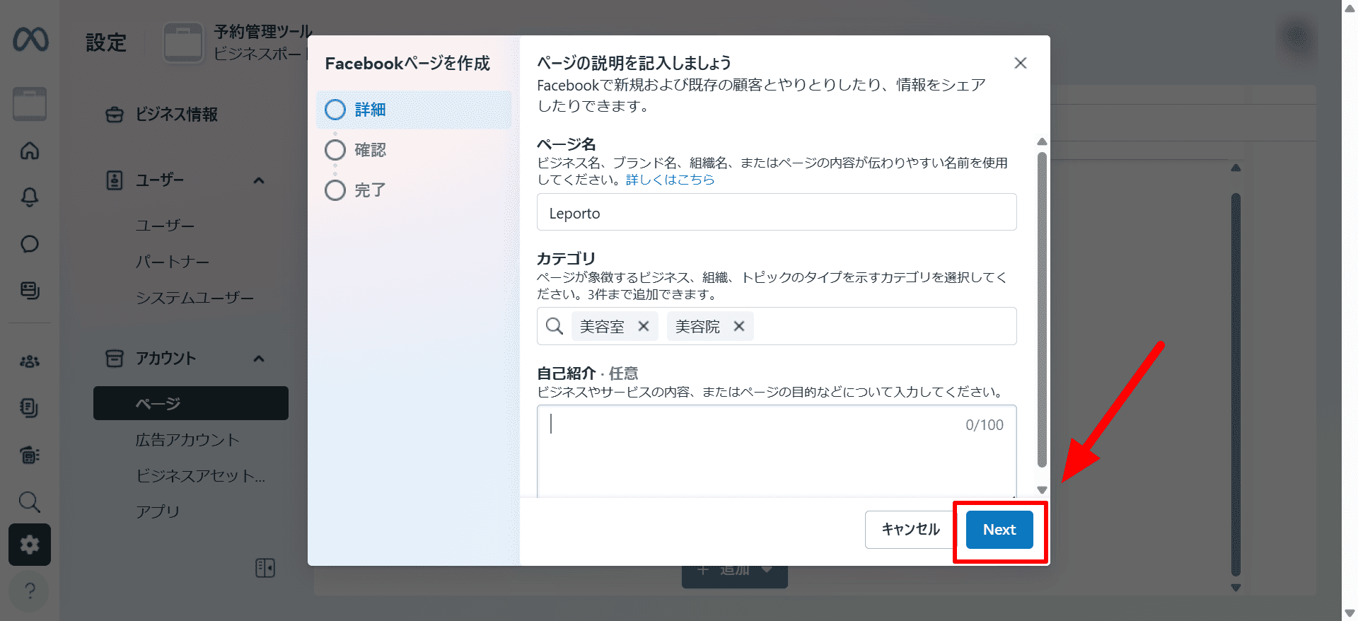Click the ユーザー section header
This screenshot has width=1358, height=621.
tap(160, 180)
